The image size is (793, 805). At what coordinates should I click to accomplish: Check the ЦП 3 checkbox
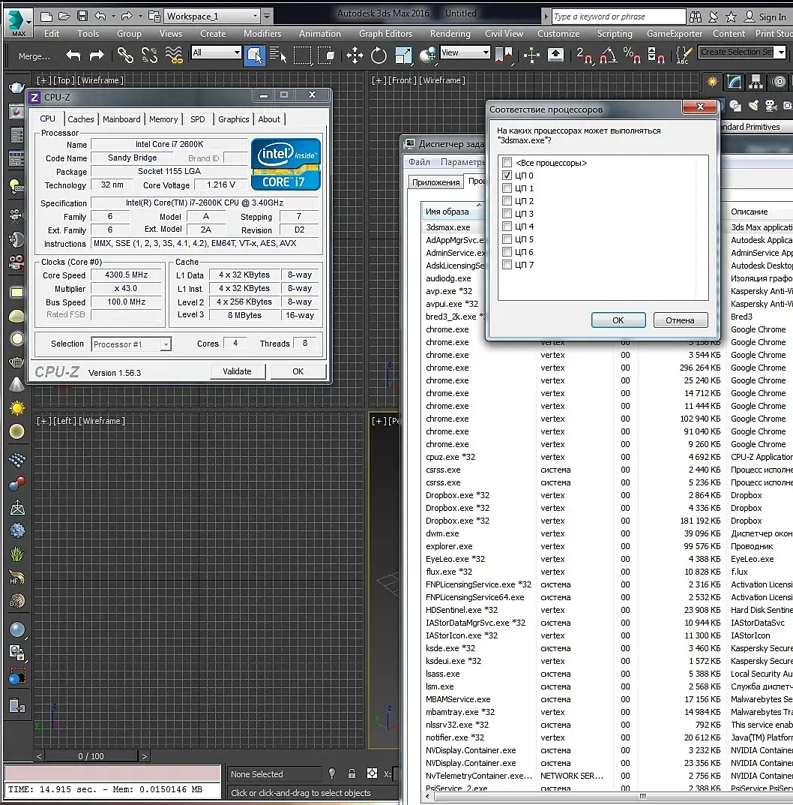coord(507,214)
